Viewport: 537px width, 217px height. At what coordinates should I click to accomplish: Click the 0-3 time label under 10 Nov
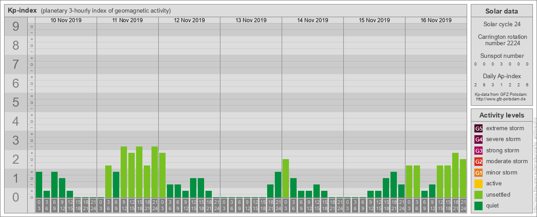coord(39,205)
